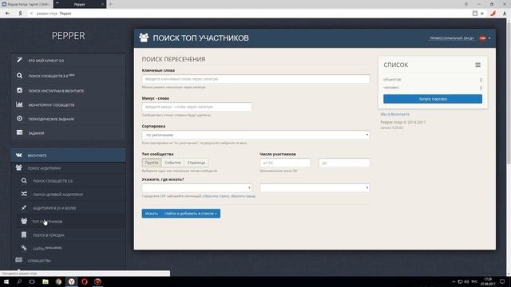Click the 'PEPPER' logo
511x287 pixels.
pyautogui.click(x=69, y=36)
